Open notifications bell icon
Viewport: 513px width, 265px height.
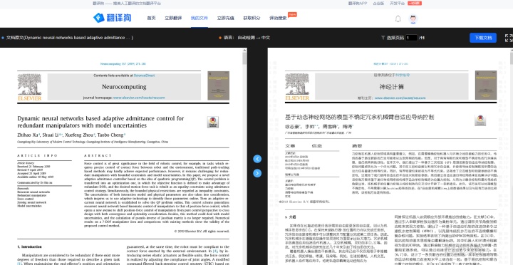click(x=398, y=19)
